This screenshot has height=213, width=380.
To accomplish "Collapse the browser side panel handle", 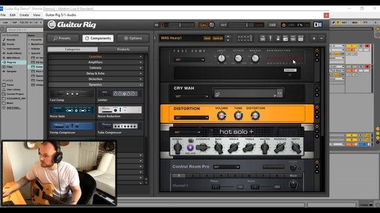I will [x=154, y=38].
